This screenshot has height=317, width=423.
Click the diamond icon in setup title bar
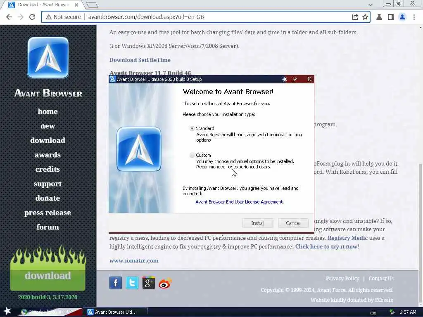click(x=295, y=79)
